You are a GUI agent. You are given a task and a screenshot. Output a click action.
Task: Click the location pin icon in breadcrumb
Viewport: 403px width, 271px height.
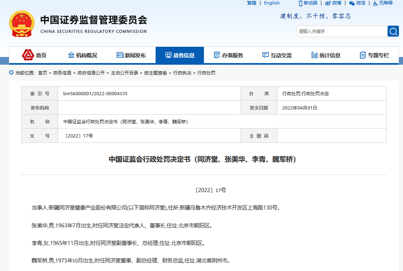coord(11,73)
